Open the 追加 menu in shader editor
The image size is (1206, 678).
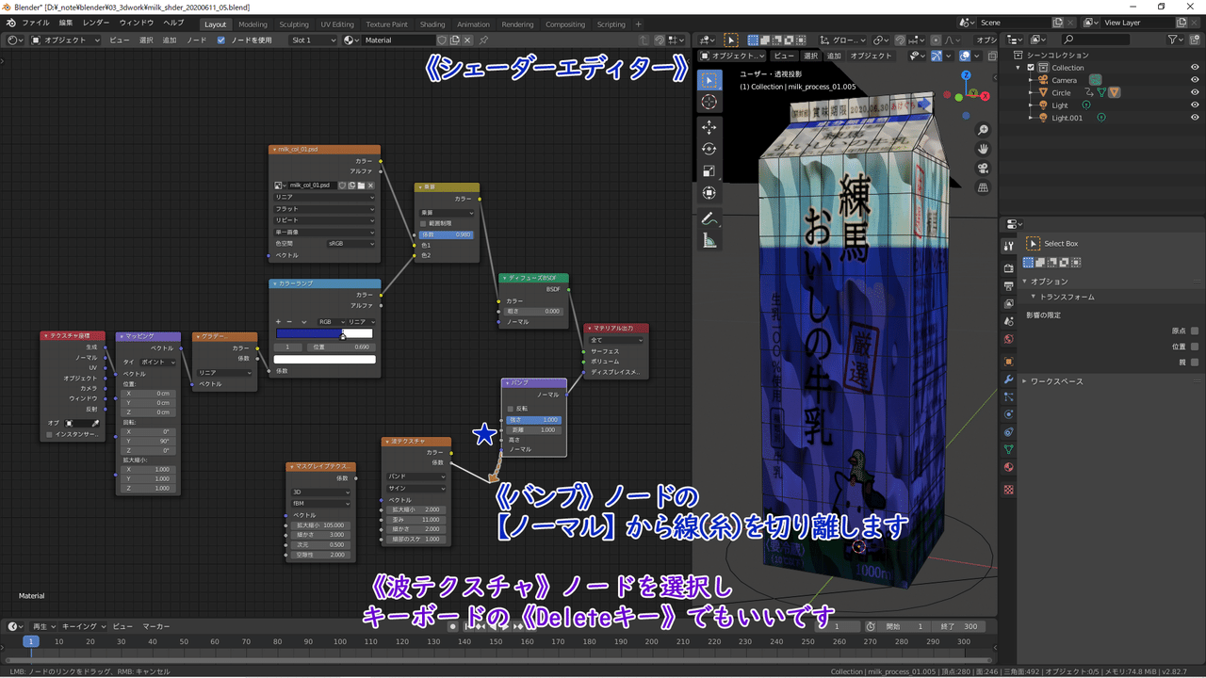[x=170, y=40]
